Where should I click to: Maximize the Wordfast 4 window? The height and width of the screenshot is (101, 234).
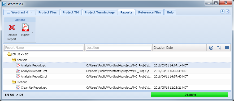pos(216,3)
